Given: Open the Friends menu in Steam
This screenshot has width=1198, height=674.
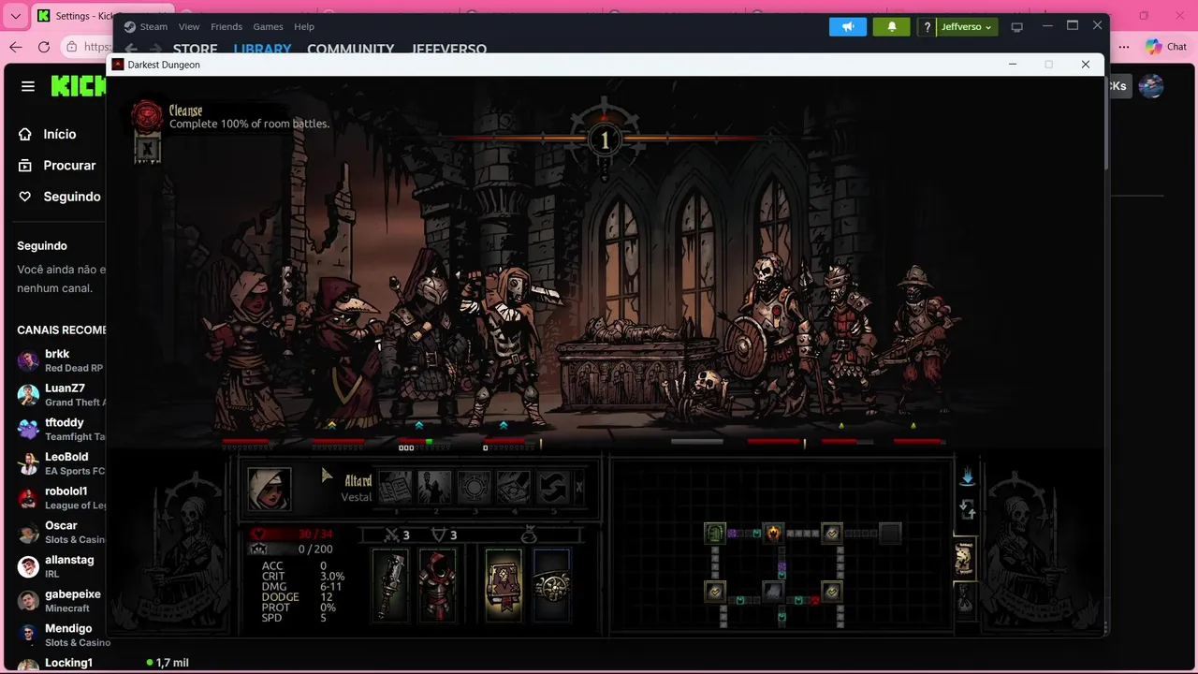Looking at the screenshot, I should (x=226, y=27).
